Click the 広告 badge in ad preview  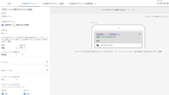click(x=98, y=37)
